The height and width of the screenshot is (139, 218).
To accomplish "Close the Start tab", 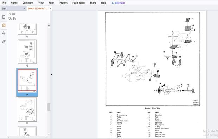I will [x=25, y=8].
